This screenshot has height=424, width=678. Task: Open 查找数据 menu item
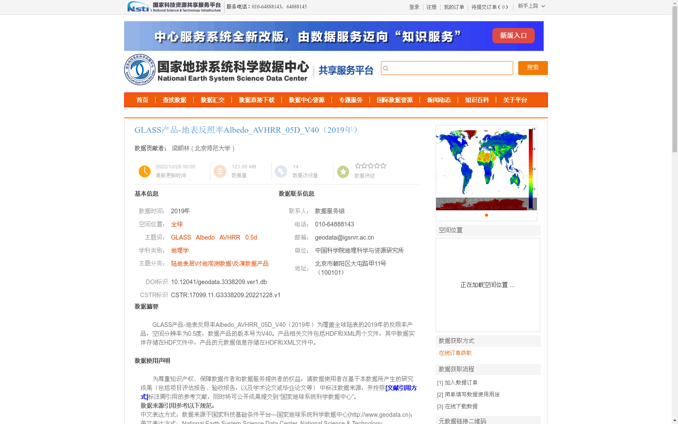click(x=175, y=100)
